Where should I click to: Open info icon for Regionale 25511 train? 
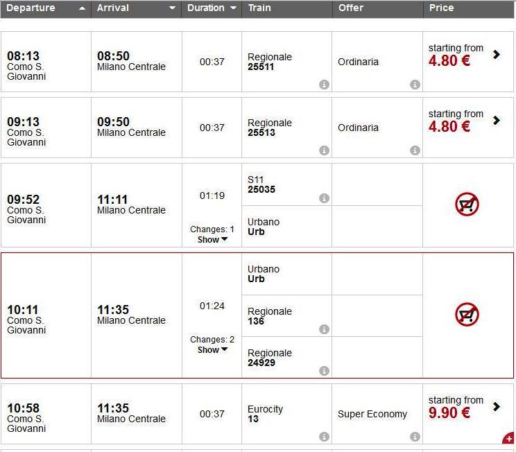[x=324, y=85]
